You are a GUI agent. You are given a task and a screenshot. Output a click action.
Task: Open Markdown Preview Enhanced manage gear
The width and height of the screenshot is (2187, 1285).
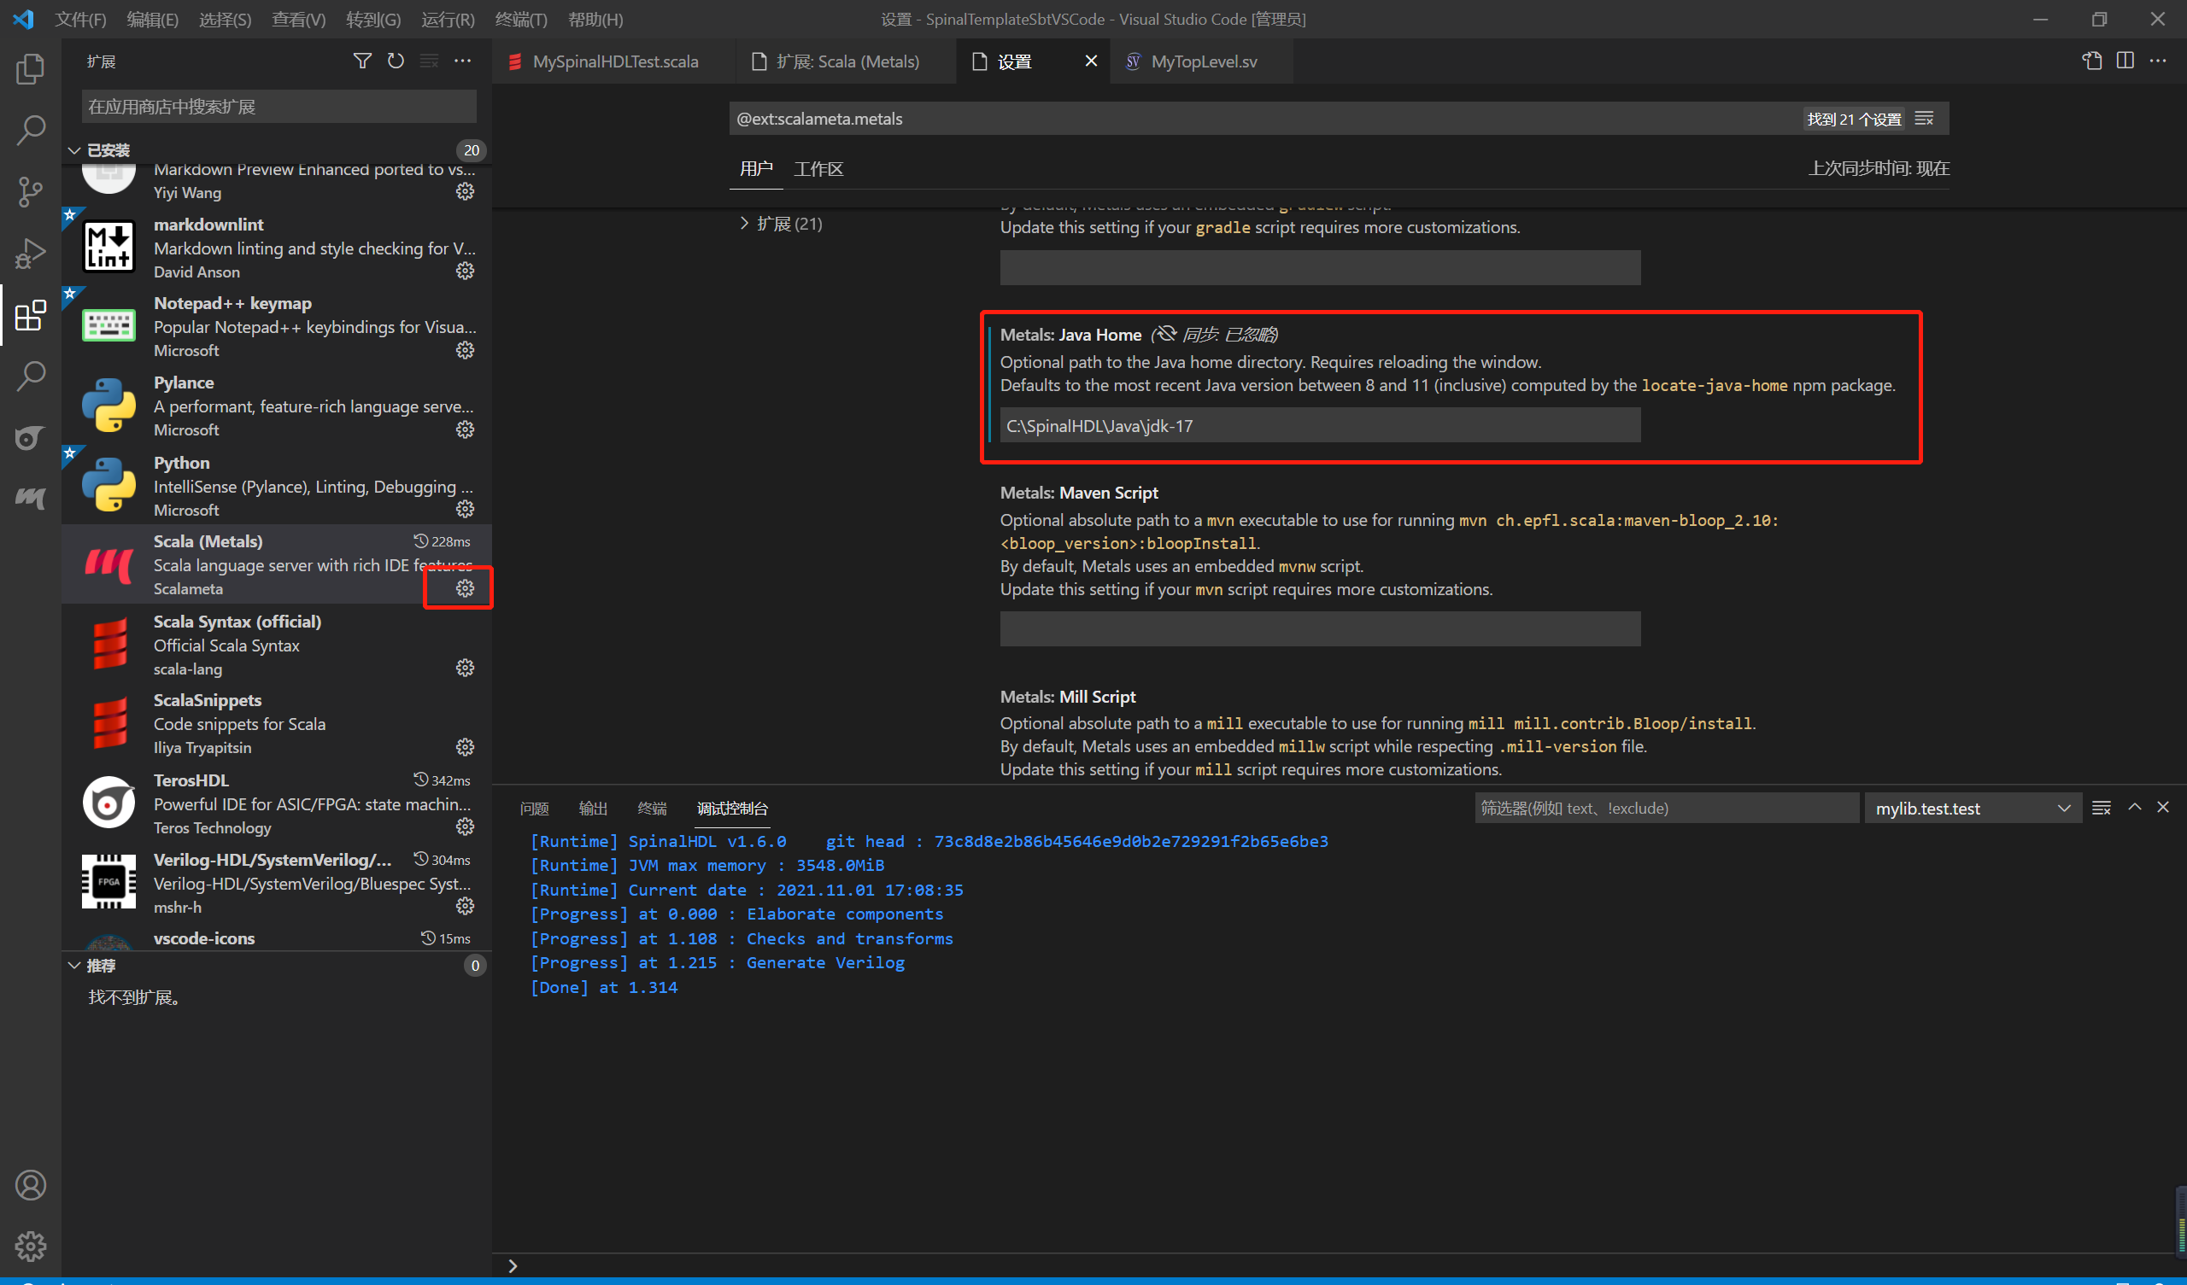pos(466,192)
